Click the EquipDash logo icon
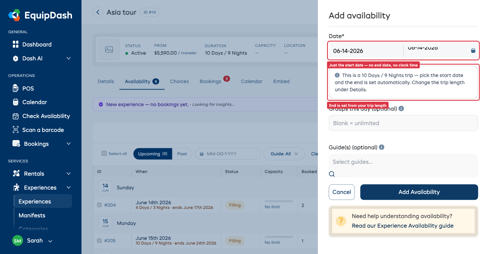 point(15,15)
